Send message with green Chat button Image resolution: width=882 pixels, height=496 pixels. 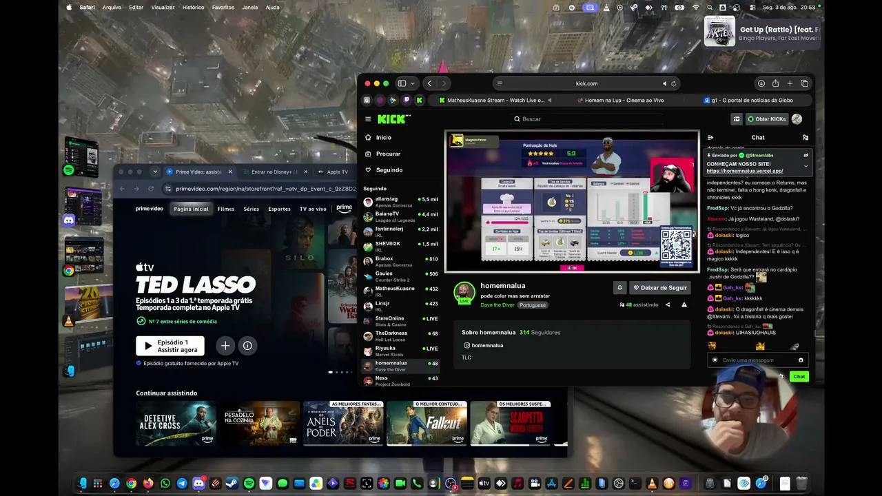799,377
